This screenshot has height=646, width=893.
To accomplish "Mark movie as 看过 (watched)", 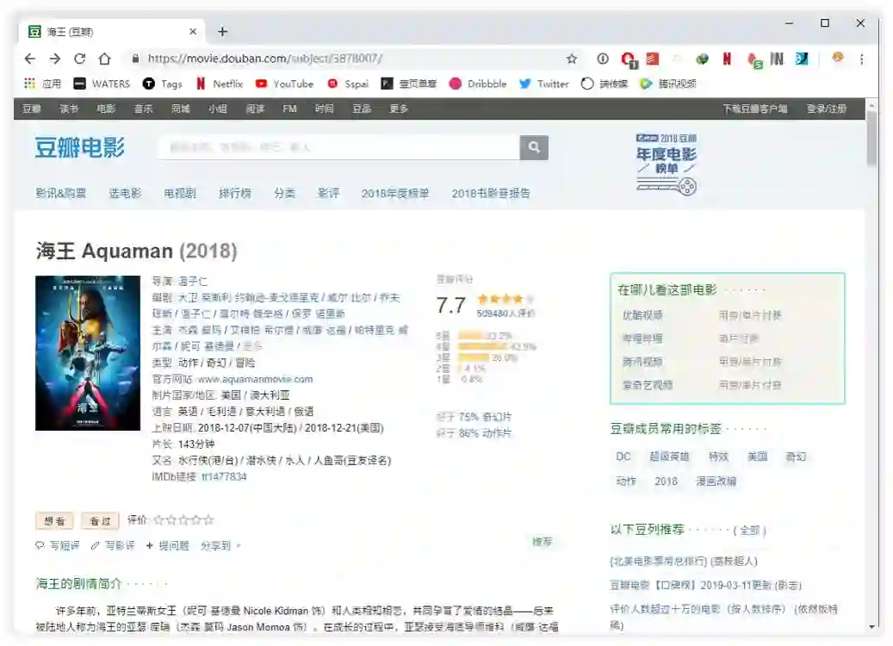I will click(100, 521).
